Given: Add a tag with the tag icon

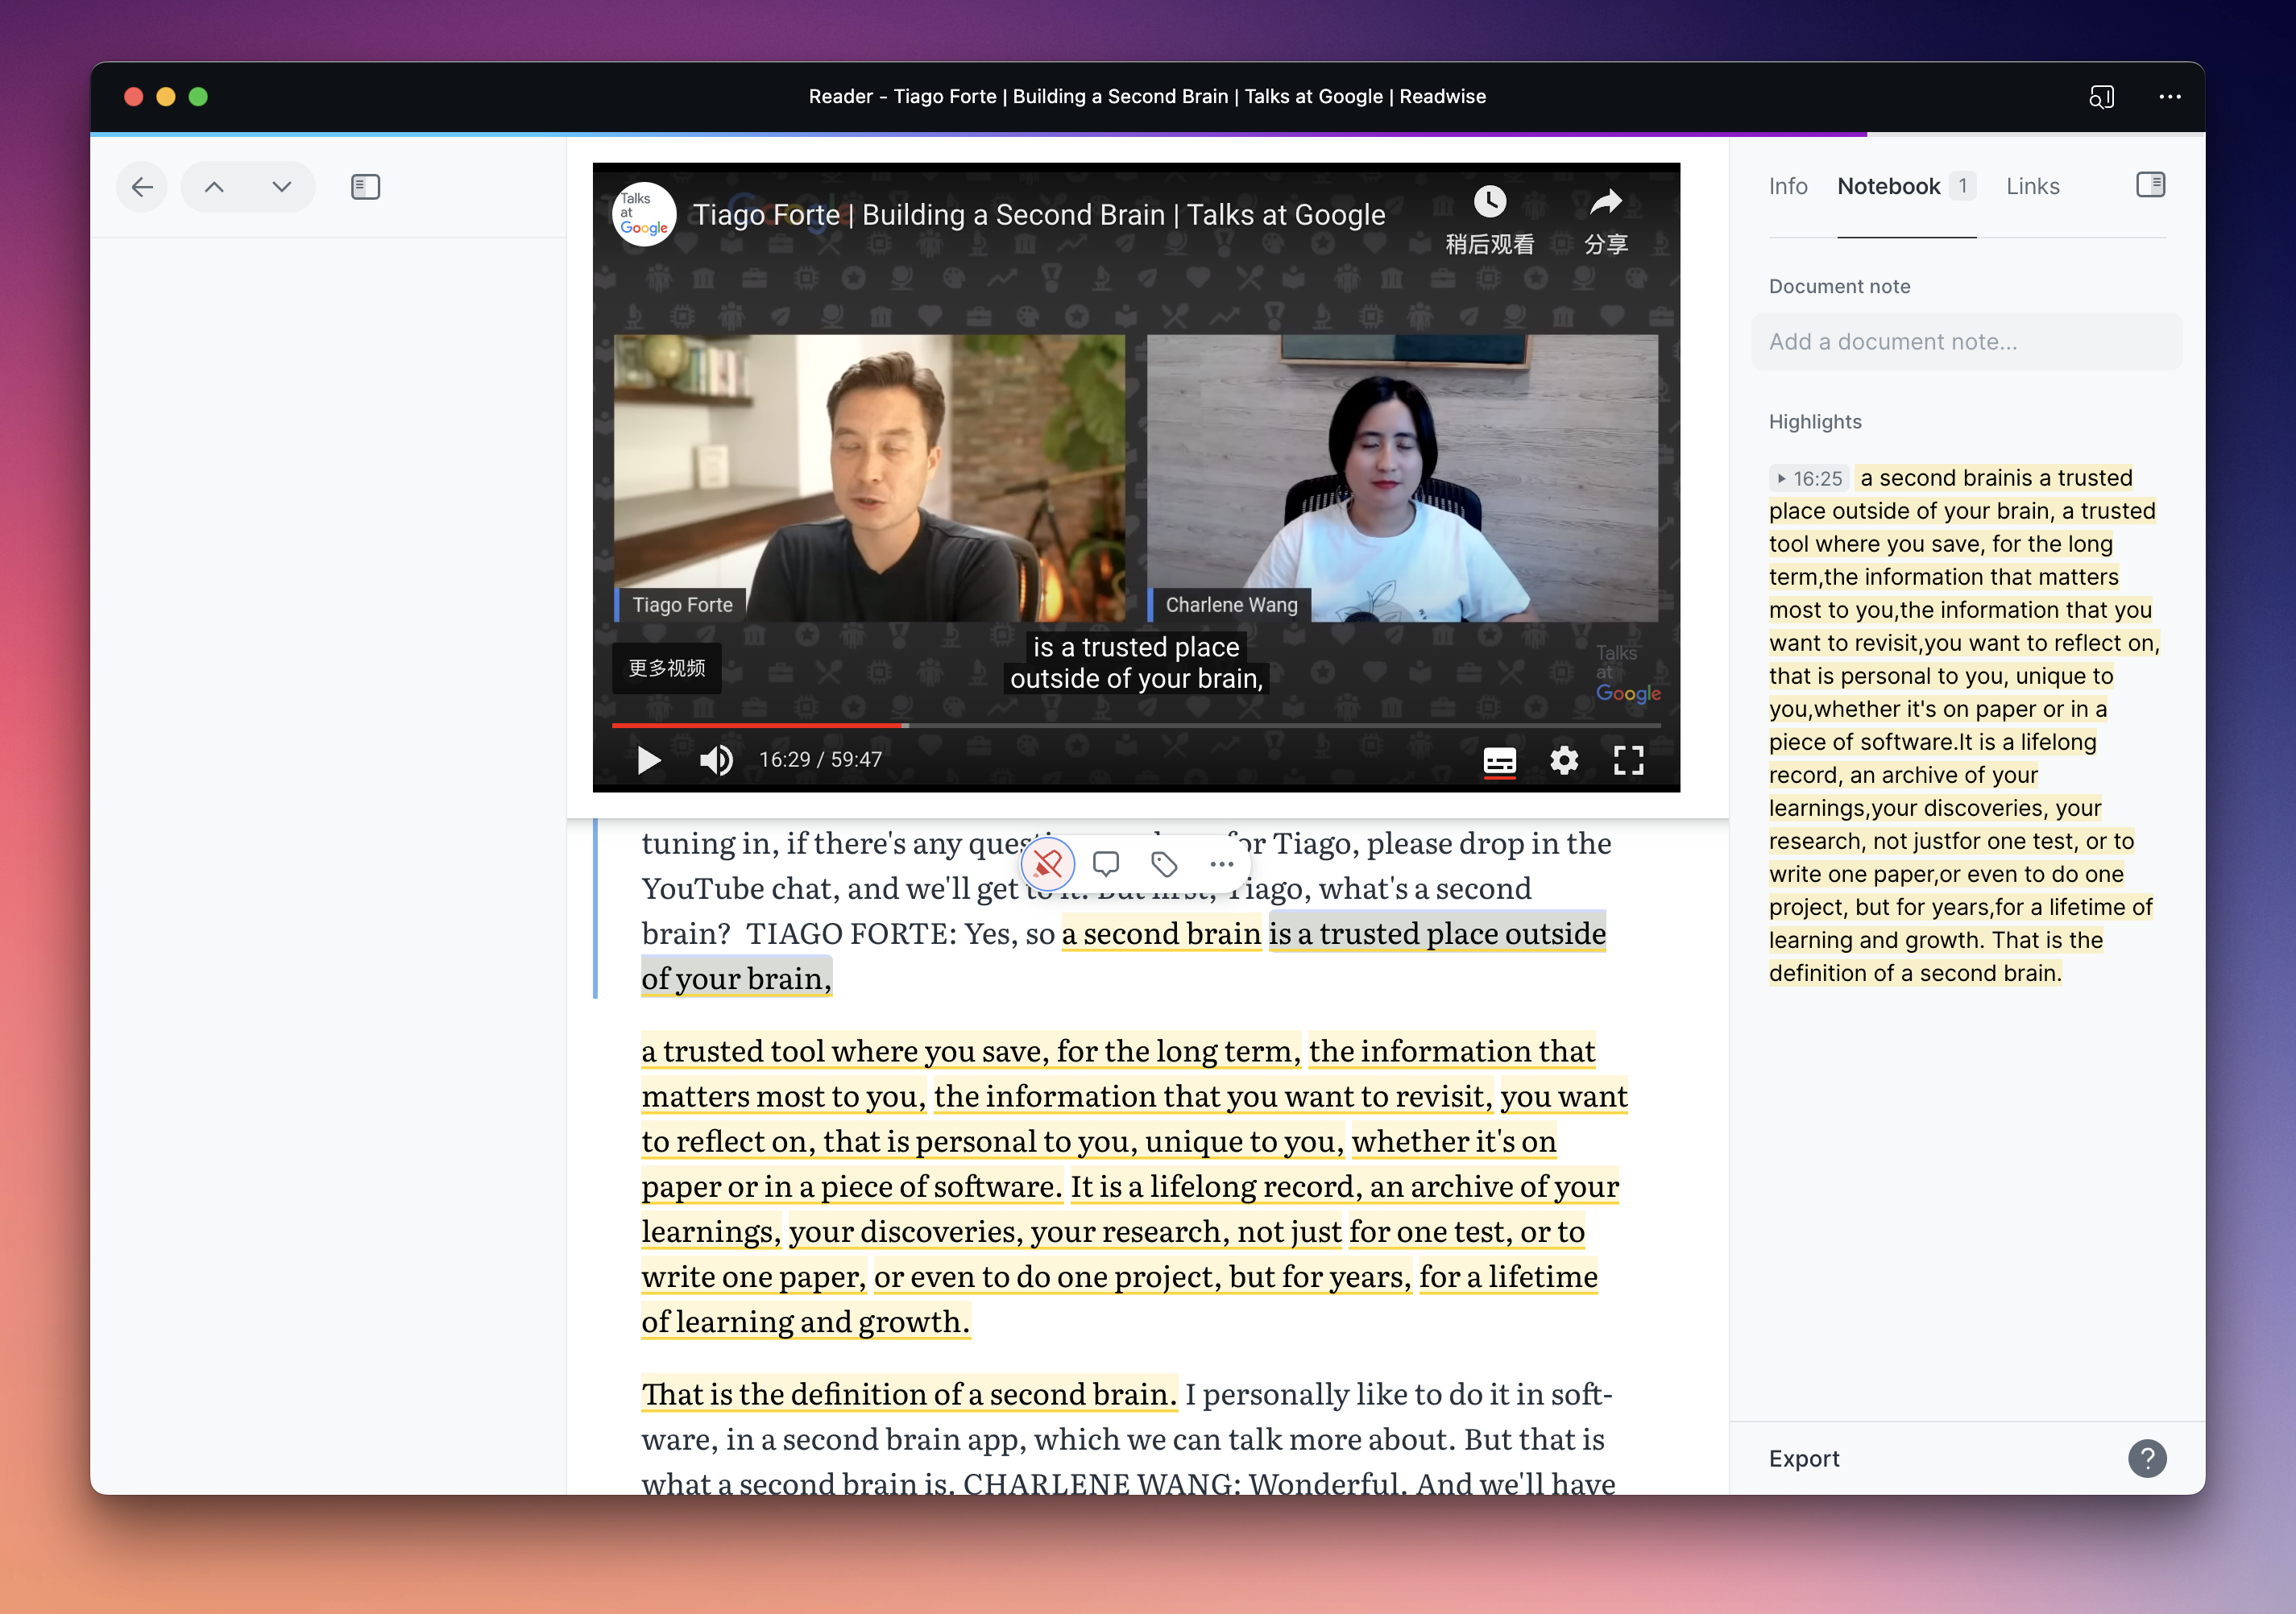Looking at the screenshot, I should (1164, 864).
